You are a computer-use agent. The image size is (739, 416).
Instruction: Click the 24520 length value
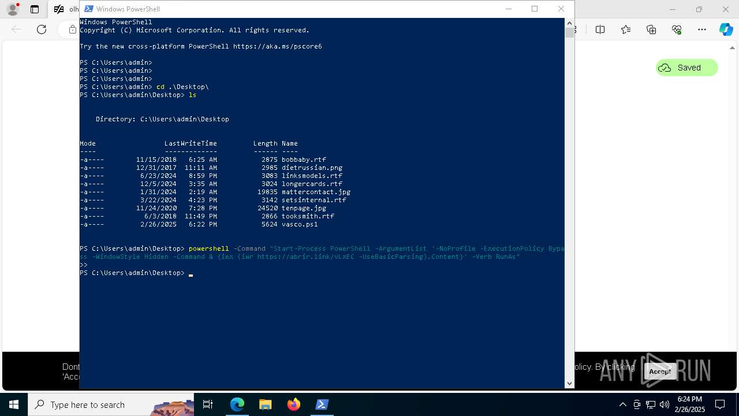pos(267,208)
